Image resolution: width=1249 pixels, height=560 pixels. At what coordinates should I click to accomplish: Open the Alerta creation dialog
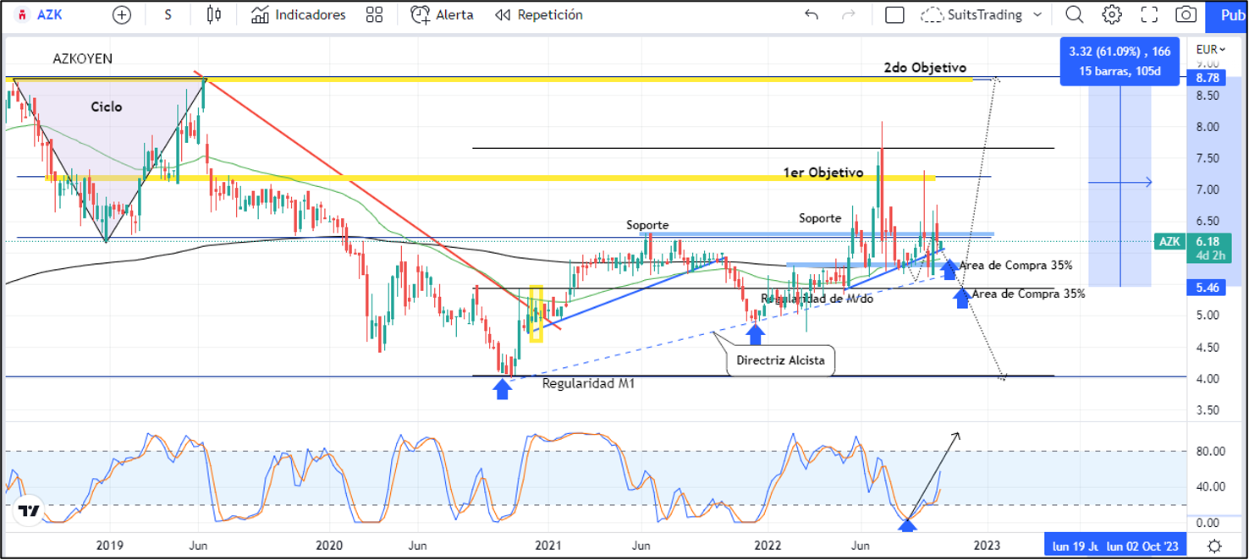tap(441, 14)
